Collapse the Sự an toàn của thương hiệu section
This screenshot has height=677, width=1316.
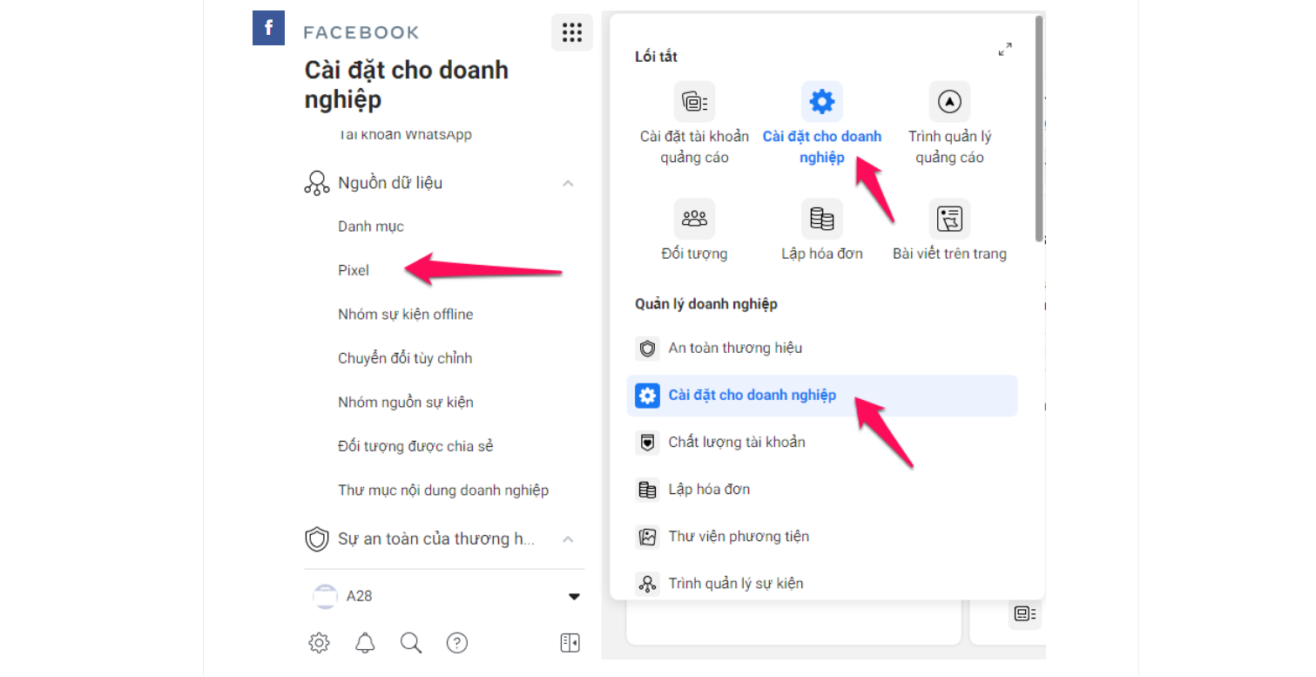point(568,539)
